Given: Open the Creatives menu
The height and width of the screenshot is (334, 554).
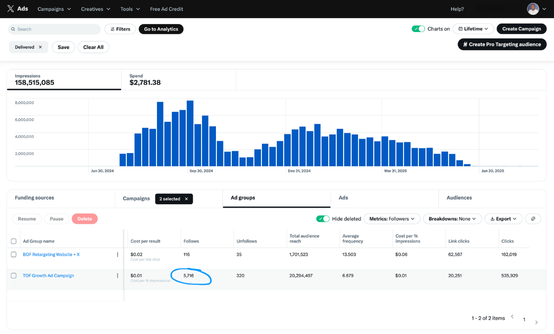Looking at the screenshot, I should tap(95, 8).
